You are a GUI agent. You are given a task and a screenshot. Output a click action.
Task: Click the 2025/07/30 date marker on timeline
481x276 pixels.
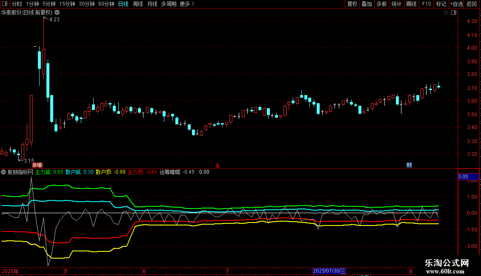[329, 271]
